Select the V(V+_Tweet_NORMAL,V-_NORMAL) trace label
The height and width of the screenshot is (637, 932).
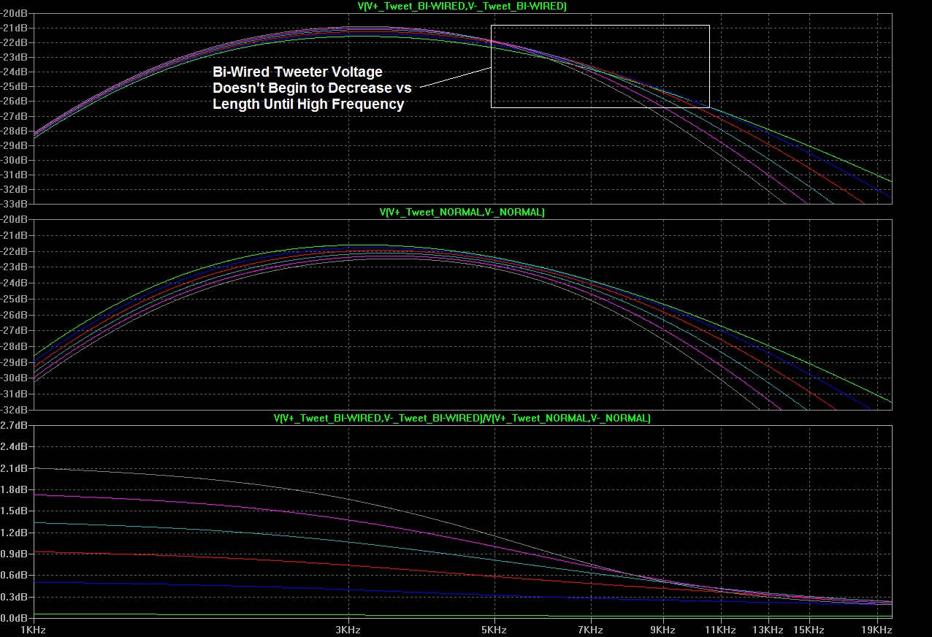[x=462, y=213]
